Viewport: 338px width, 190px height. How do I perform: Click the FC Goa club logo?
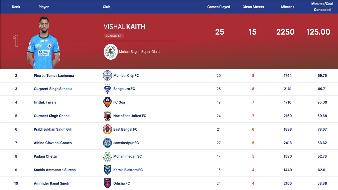tap(107, 102)
